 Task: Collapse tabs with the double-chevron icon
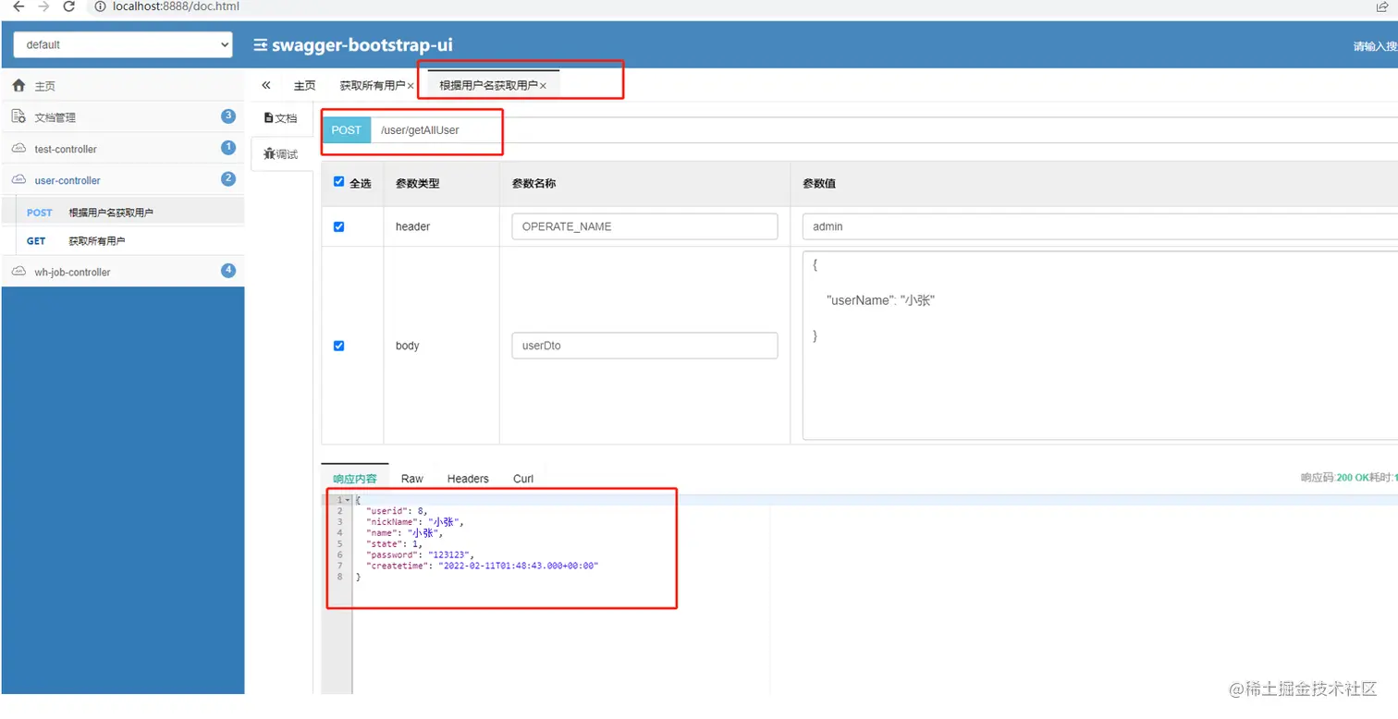click(x=266, y=85)
